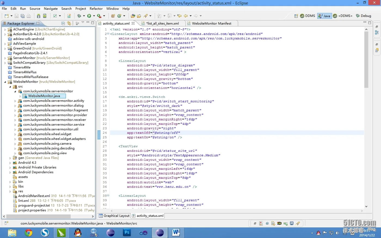381x238 pixels.
Task: Select AndroidManifest.xml in Package Explorer
Action: pos(34,196)
